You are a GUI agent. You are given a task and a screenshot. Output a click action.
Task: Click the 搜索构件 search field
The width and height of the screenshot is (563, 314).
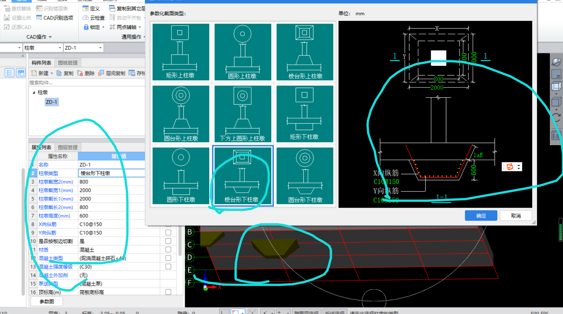tap(87, 83)
